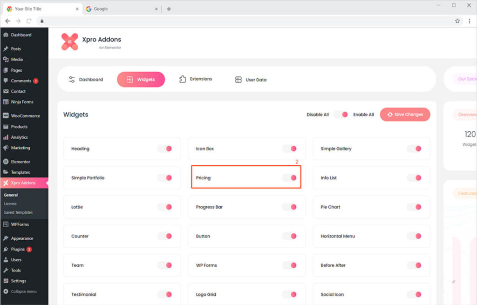Click the Xpro Addons logo icon
Screen dimensions: 477x305
(70, 42)
